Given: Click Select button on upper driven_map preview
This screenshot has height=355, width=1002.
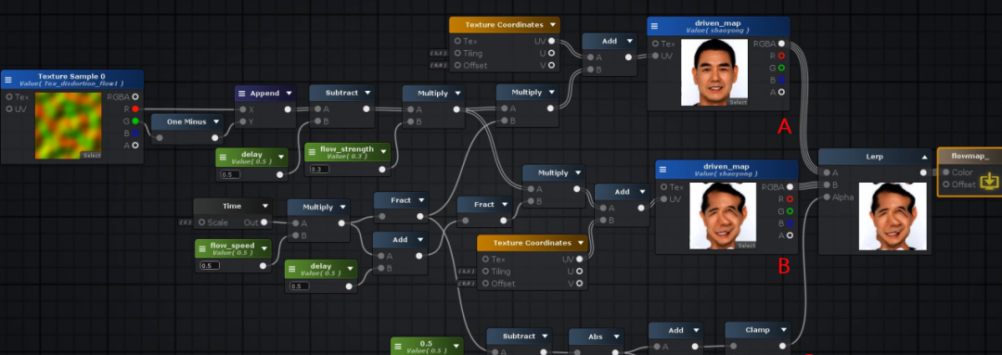Looking at the screenshot, I should [738, 102].
